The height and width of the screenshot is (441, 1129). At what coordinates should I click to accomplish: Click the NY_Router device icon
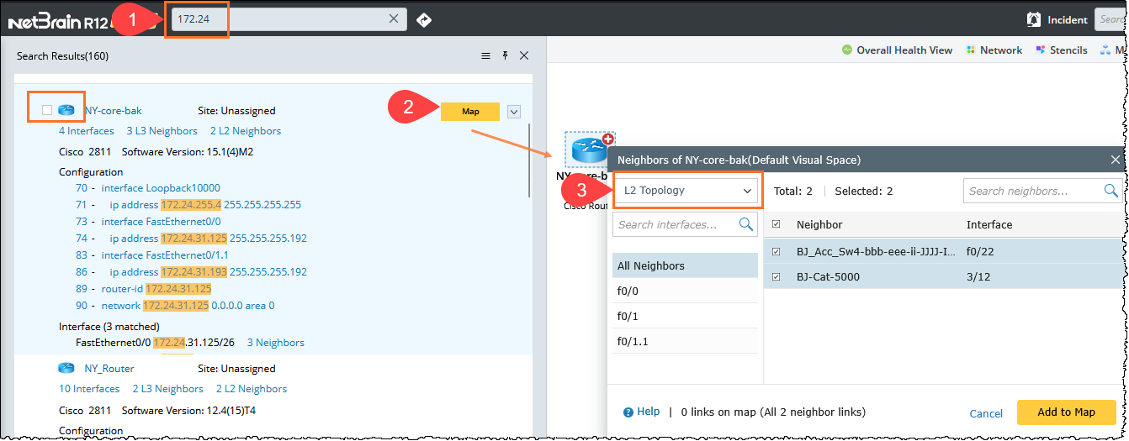(66, 368)
